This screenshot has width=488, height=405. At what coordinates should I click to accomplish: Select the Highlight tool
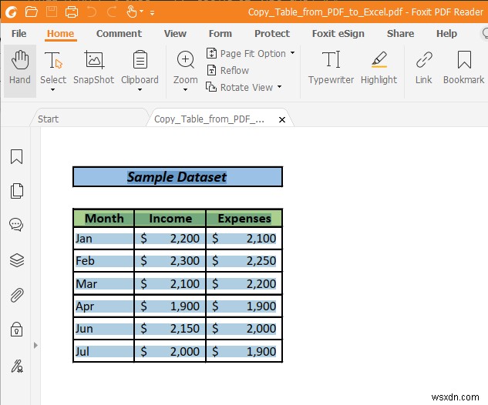[379, 68]
